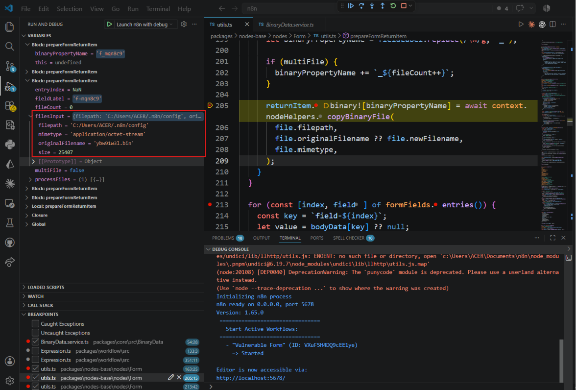Open Source Control view with badge
Image resolution: width=576 pixels, height=390 pixels.
point(10,66)
